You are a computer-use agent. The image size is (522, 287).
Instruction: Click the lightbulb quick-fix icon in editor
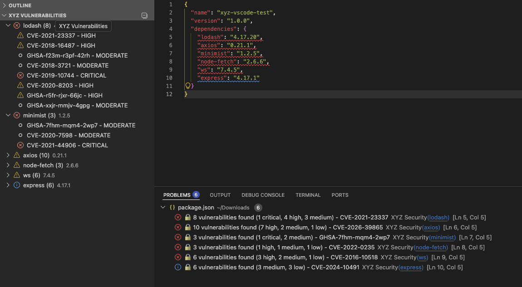coord(188,86)
